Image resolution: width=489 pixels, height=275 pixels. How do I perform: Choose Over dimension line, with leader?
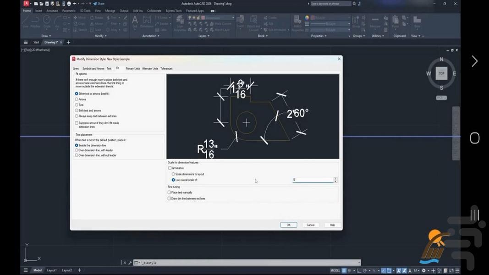tap(77, 150)
